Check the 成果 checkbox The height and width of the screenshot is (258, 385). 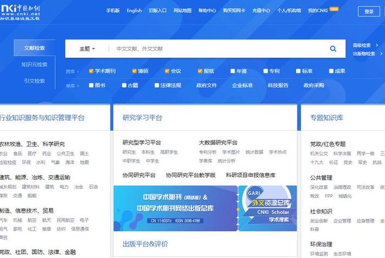(331, 71)
